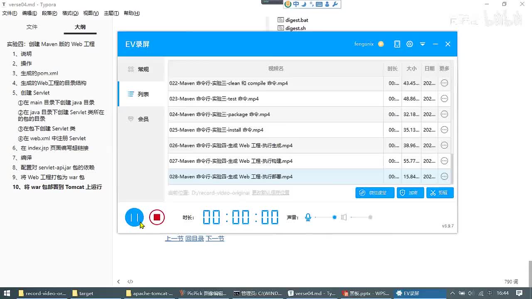Open more options for 025-Maven install video

[444, 130]
